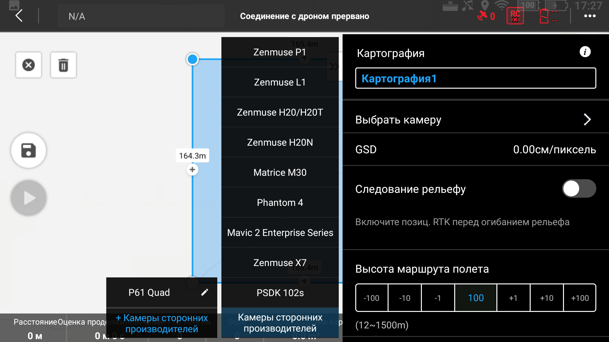Collapse the panel with the double-arrow icon
The image size is (609, 342).
(x=334, y=67)
